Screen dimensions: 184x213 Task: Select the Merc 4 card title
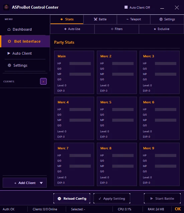(x=63, y=102)
